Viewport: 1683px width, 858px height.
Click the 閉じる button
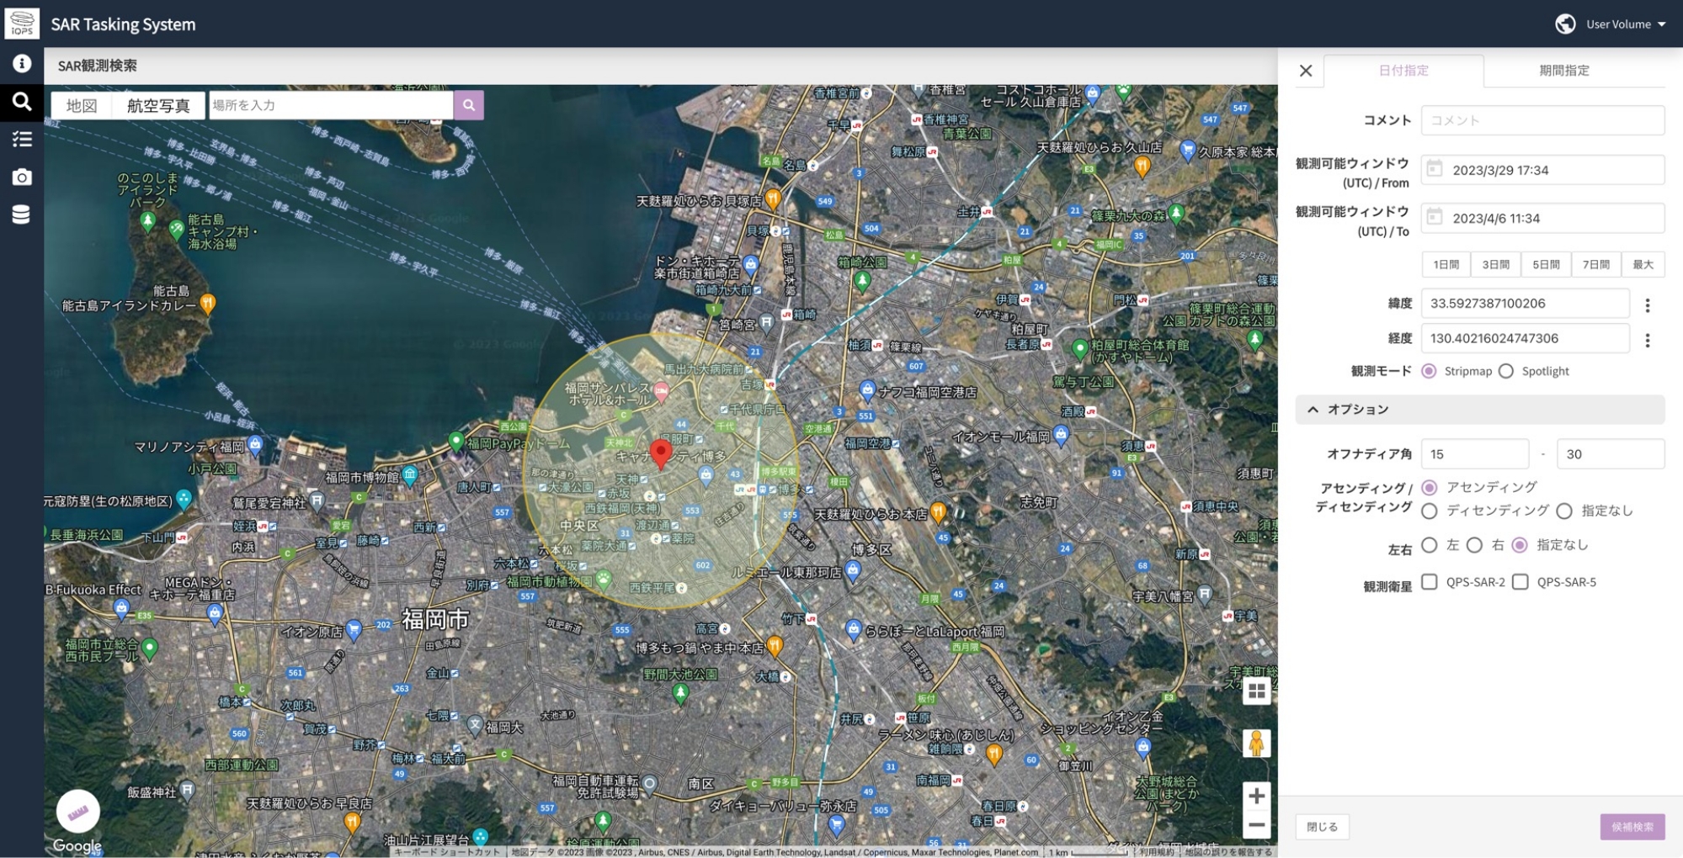tap(1322, 827)
